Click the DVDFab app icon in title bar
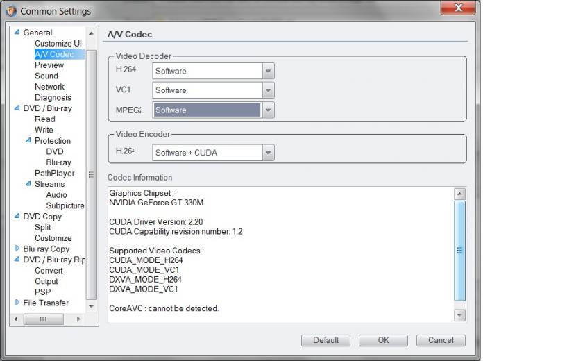This screenshot has height=361, width=576. (11, 11)
